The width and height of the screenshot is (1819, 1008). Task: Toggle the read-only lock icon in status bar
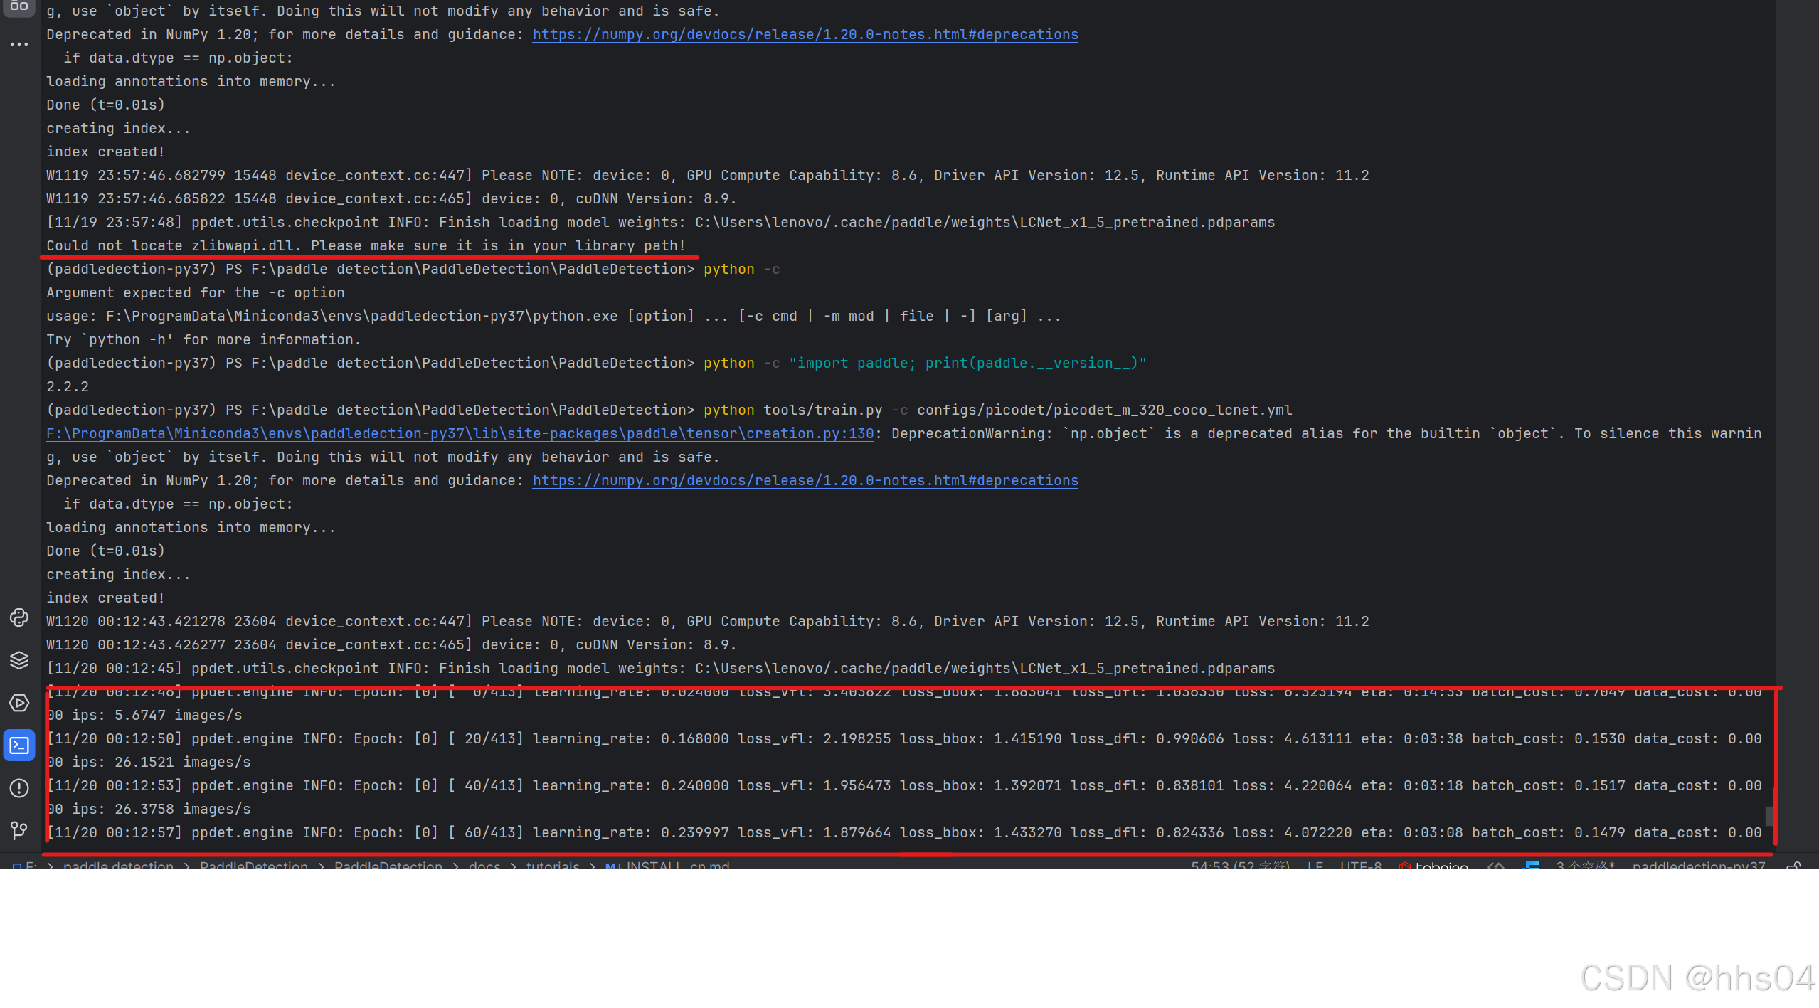click(x=1793, y=865)
